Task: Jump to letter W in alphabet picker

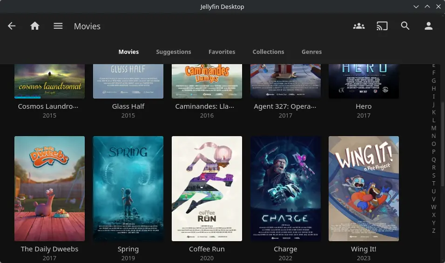Action: (x=434, y=207)
